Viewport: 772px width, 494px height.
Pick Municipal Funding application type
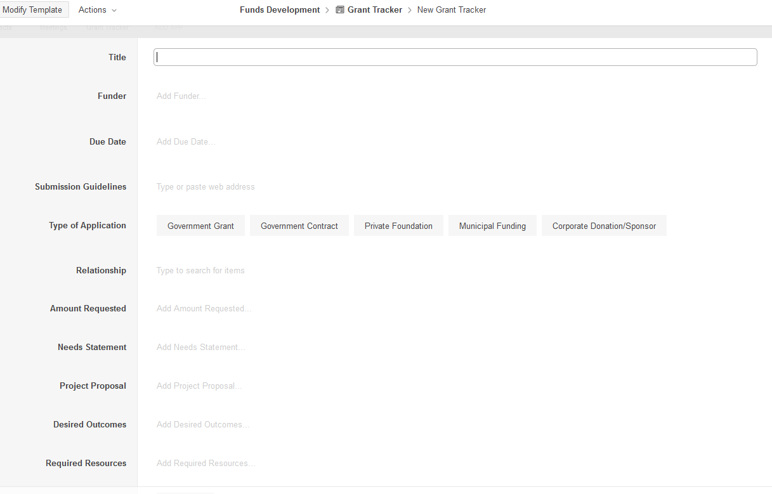[x=492, y=226]
